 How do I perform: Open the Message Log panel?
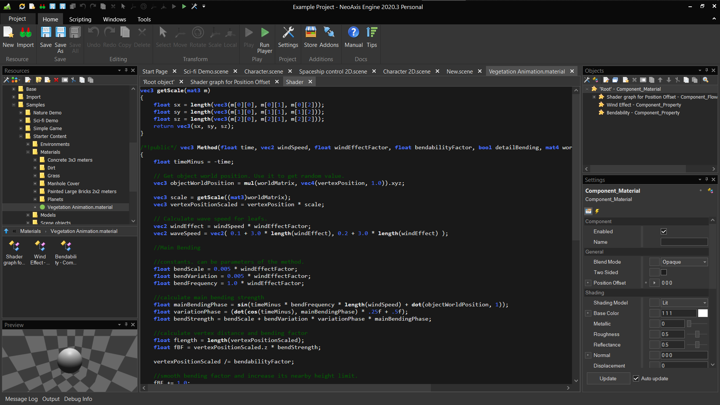[x=21, y=399]
